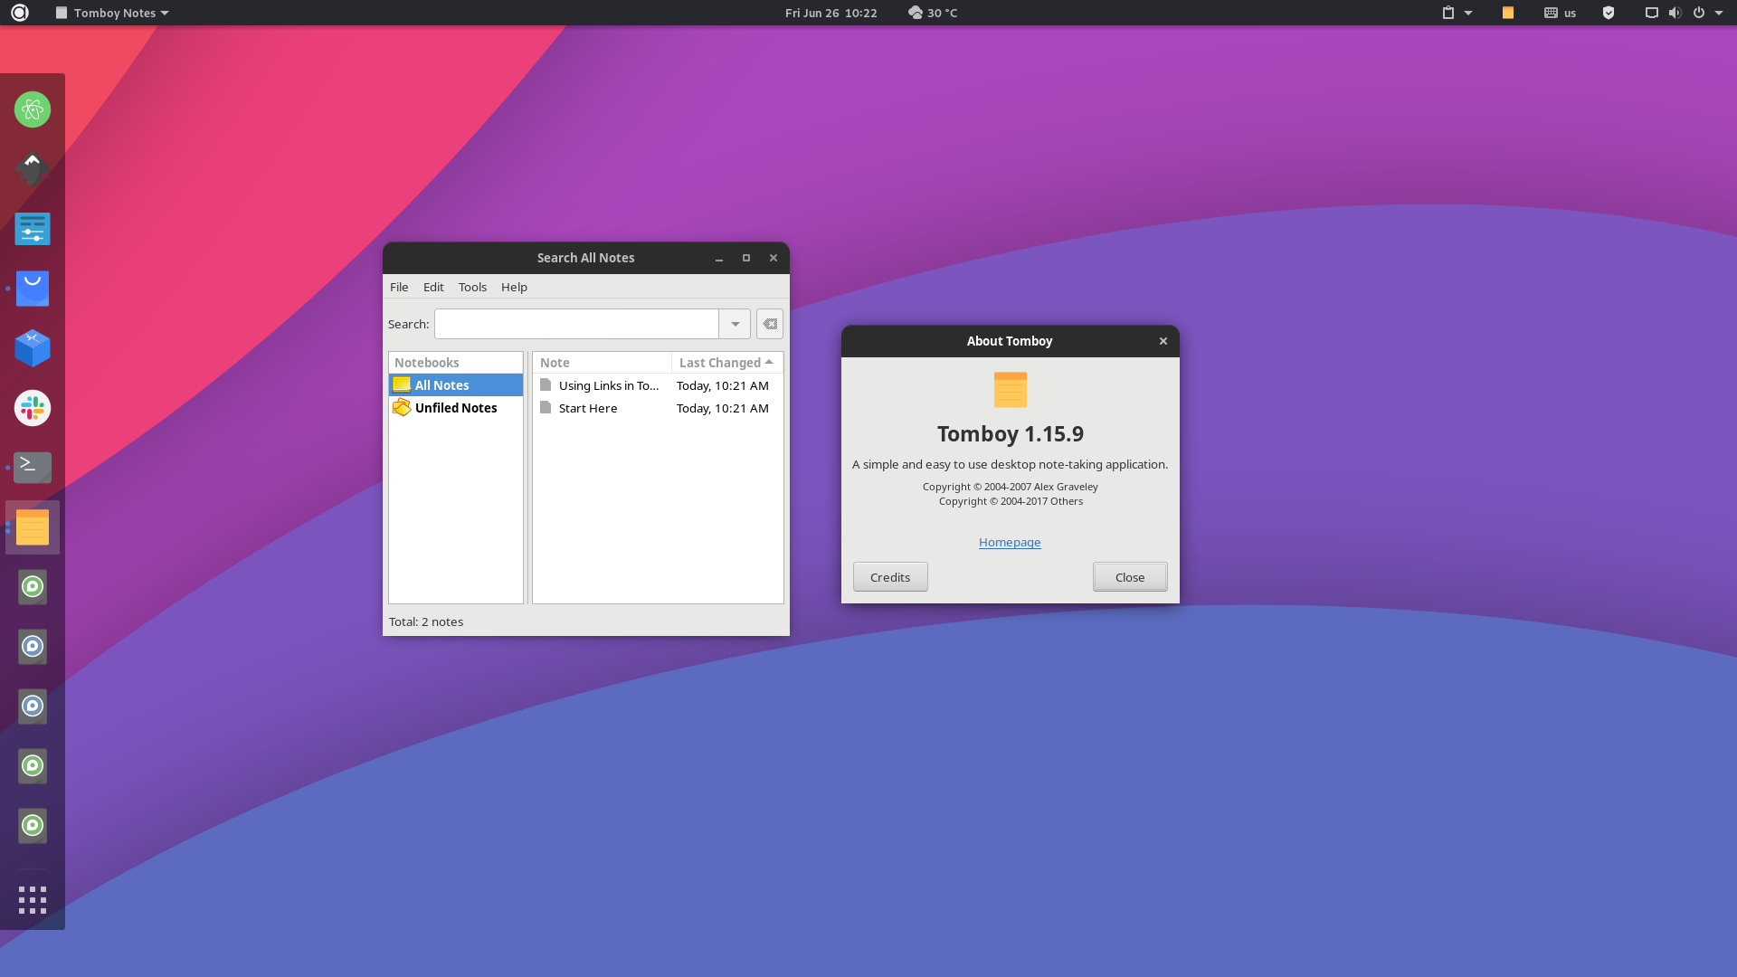Viewport: 1737px width, 977px height.
Task: Launch Inkscape from the sidebar dock
Action: click(x=33, y=169)
